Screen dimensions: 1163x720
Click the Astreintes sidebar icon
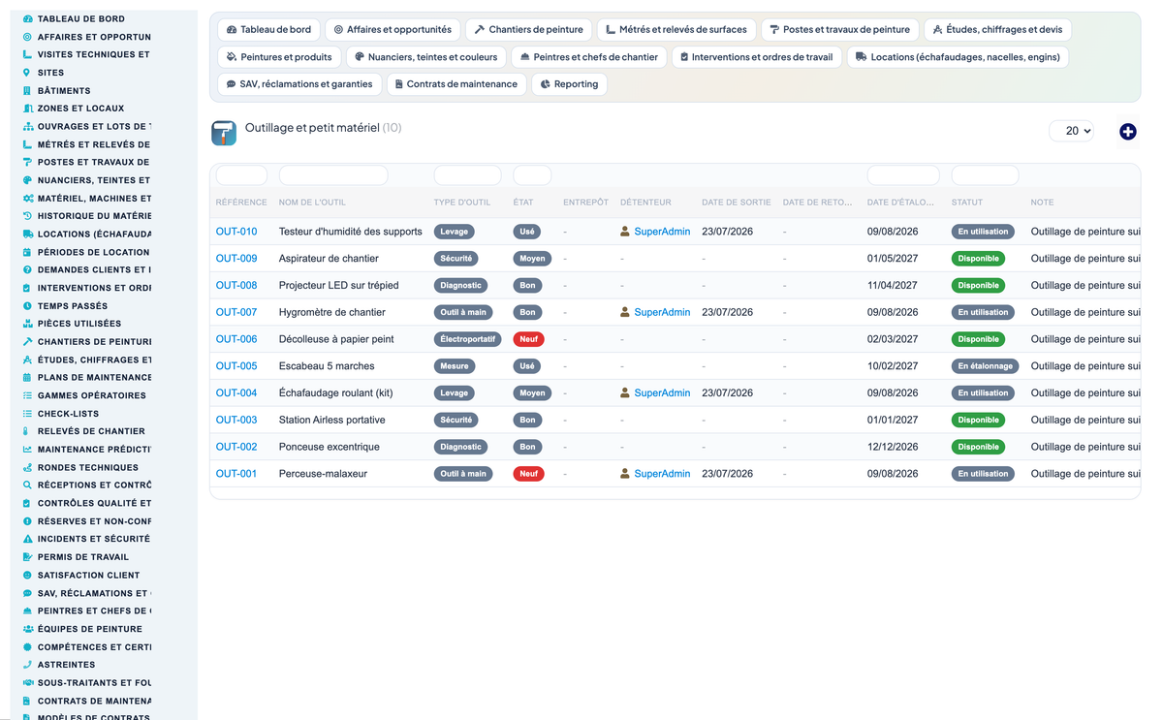point(27,665)
